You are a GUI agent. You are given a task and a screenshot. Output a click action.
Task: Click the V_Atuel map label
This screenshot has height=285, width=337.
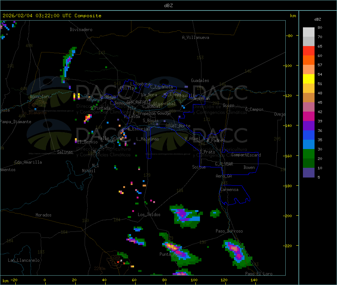click(x=192, y=139)
